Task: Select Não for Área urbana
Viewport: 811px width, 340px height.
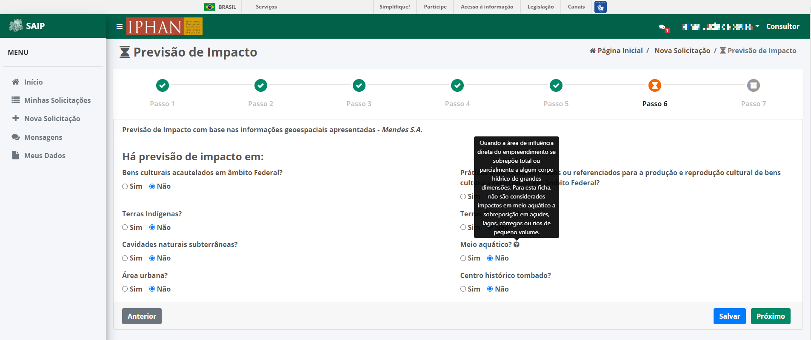Action: 152,289
